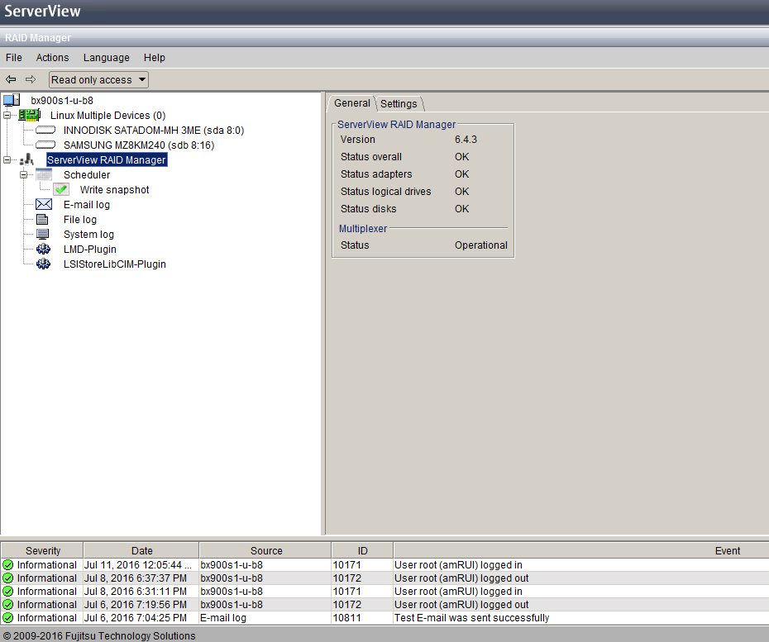Collapse the ServerView RAID Manager node
Image resolution: width=769 pixels, height=642 pixels.
[7, 159]
